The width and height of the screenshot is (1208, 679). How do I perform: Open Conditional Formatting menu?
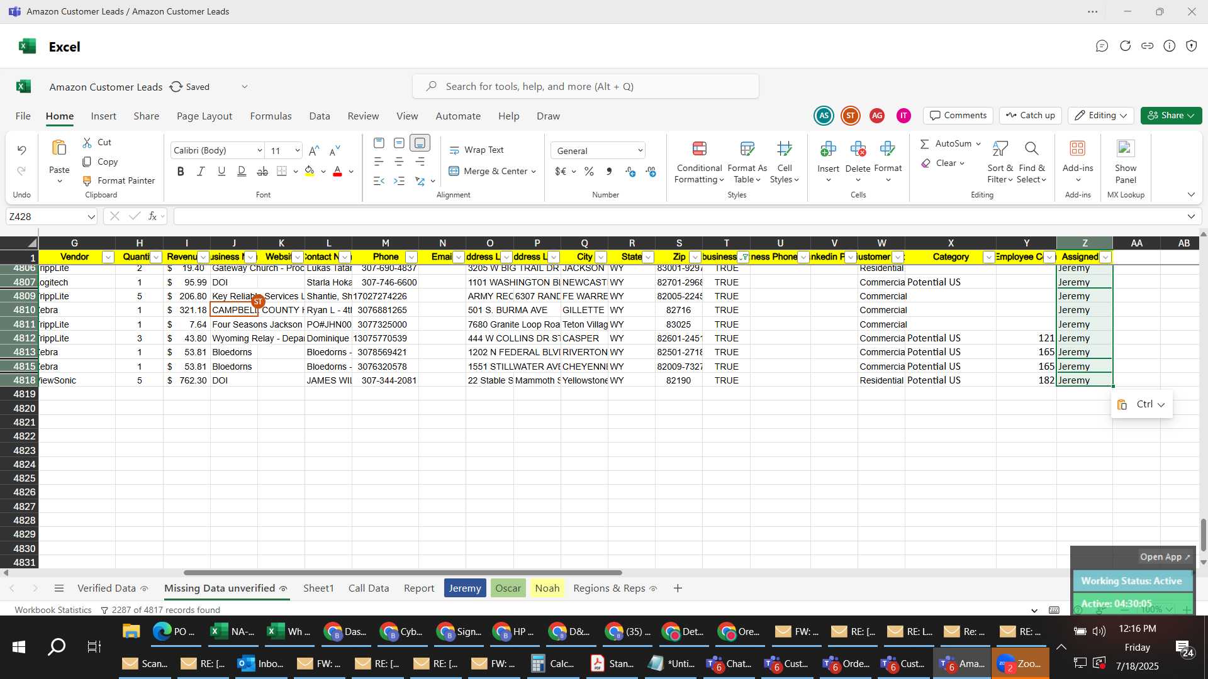point(699,162)
